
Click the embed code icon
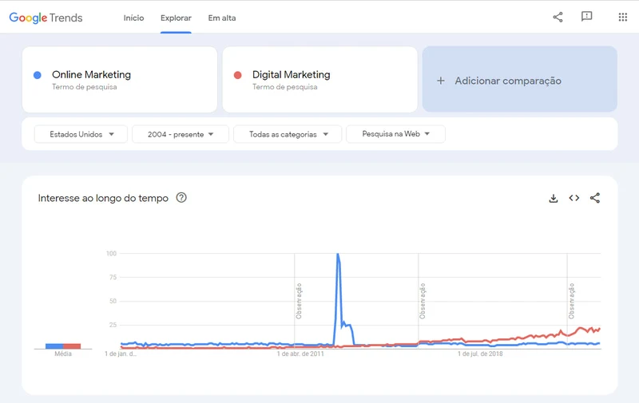coord(574,198)
